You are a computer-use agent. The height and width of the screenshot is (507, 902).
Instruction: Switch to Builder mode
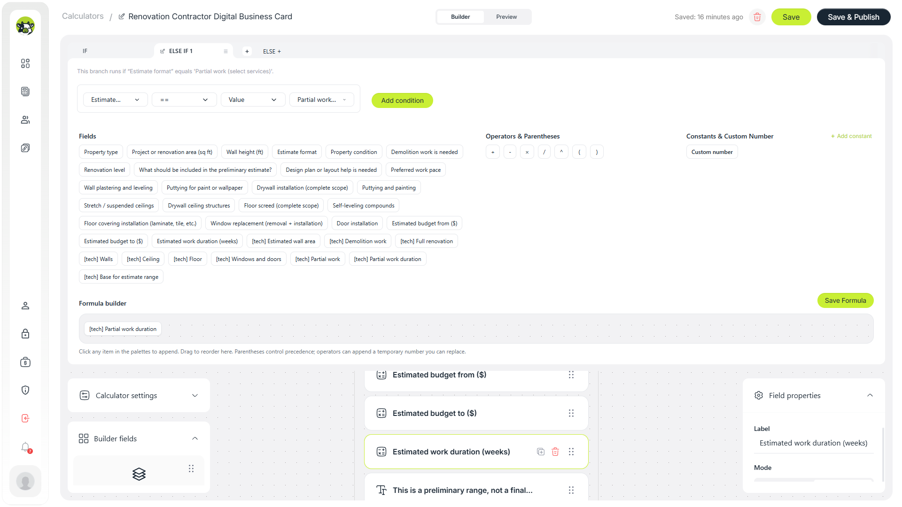460,17
